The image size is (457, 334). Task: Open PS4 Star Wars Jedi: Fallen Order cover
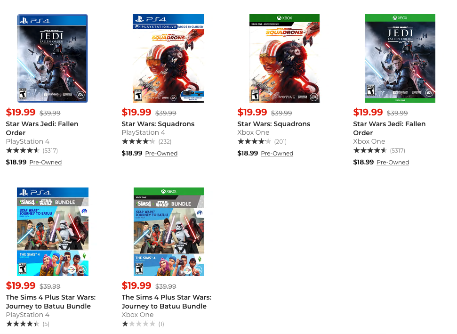tap(53, 58)
